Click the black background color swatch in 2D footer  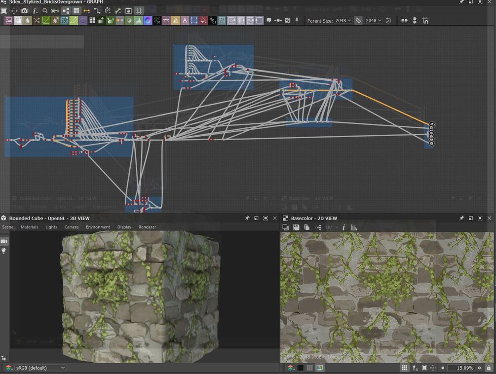301,368
